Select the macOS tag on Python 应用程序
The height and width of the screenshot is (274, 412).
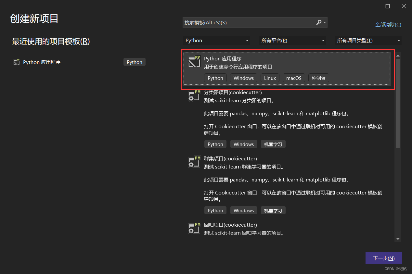click(294, 78)
